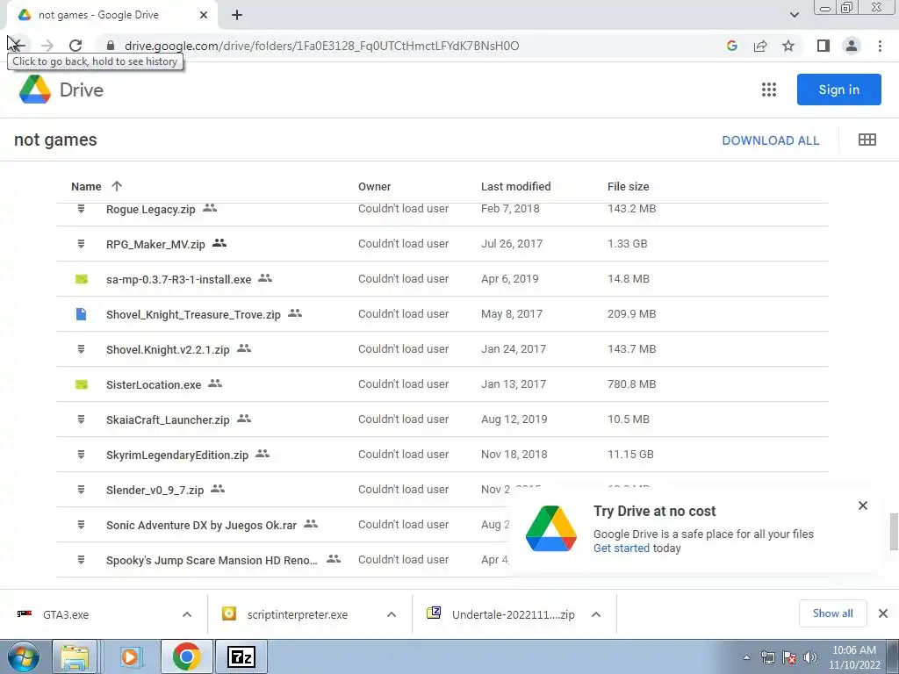The image size is (899, 674).
Task: Click the page vertical scrollbar thumb
Action: pos(893,531)
